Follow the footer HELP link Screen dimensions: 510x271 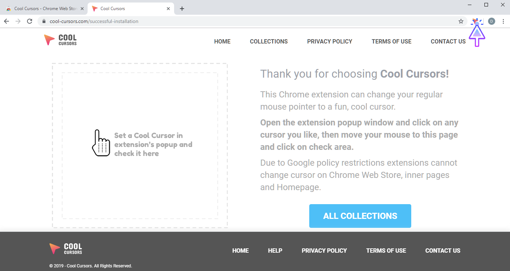point(275,251)
